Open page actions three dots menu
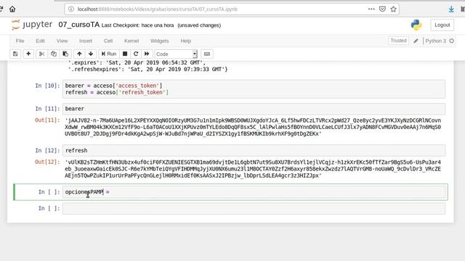This screenshot has height=261, width=465. pos(371,9)
